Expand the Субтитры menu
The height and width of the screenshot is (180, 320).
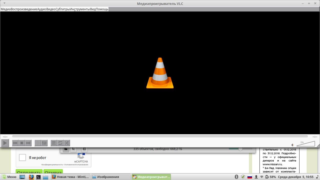point(62,9)
